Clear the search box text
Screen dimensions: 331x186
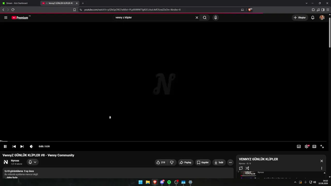[x=197, y=18]
